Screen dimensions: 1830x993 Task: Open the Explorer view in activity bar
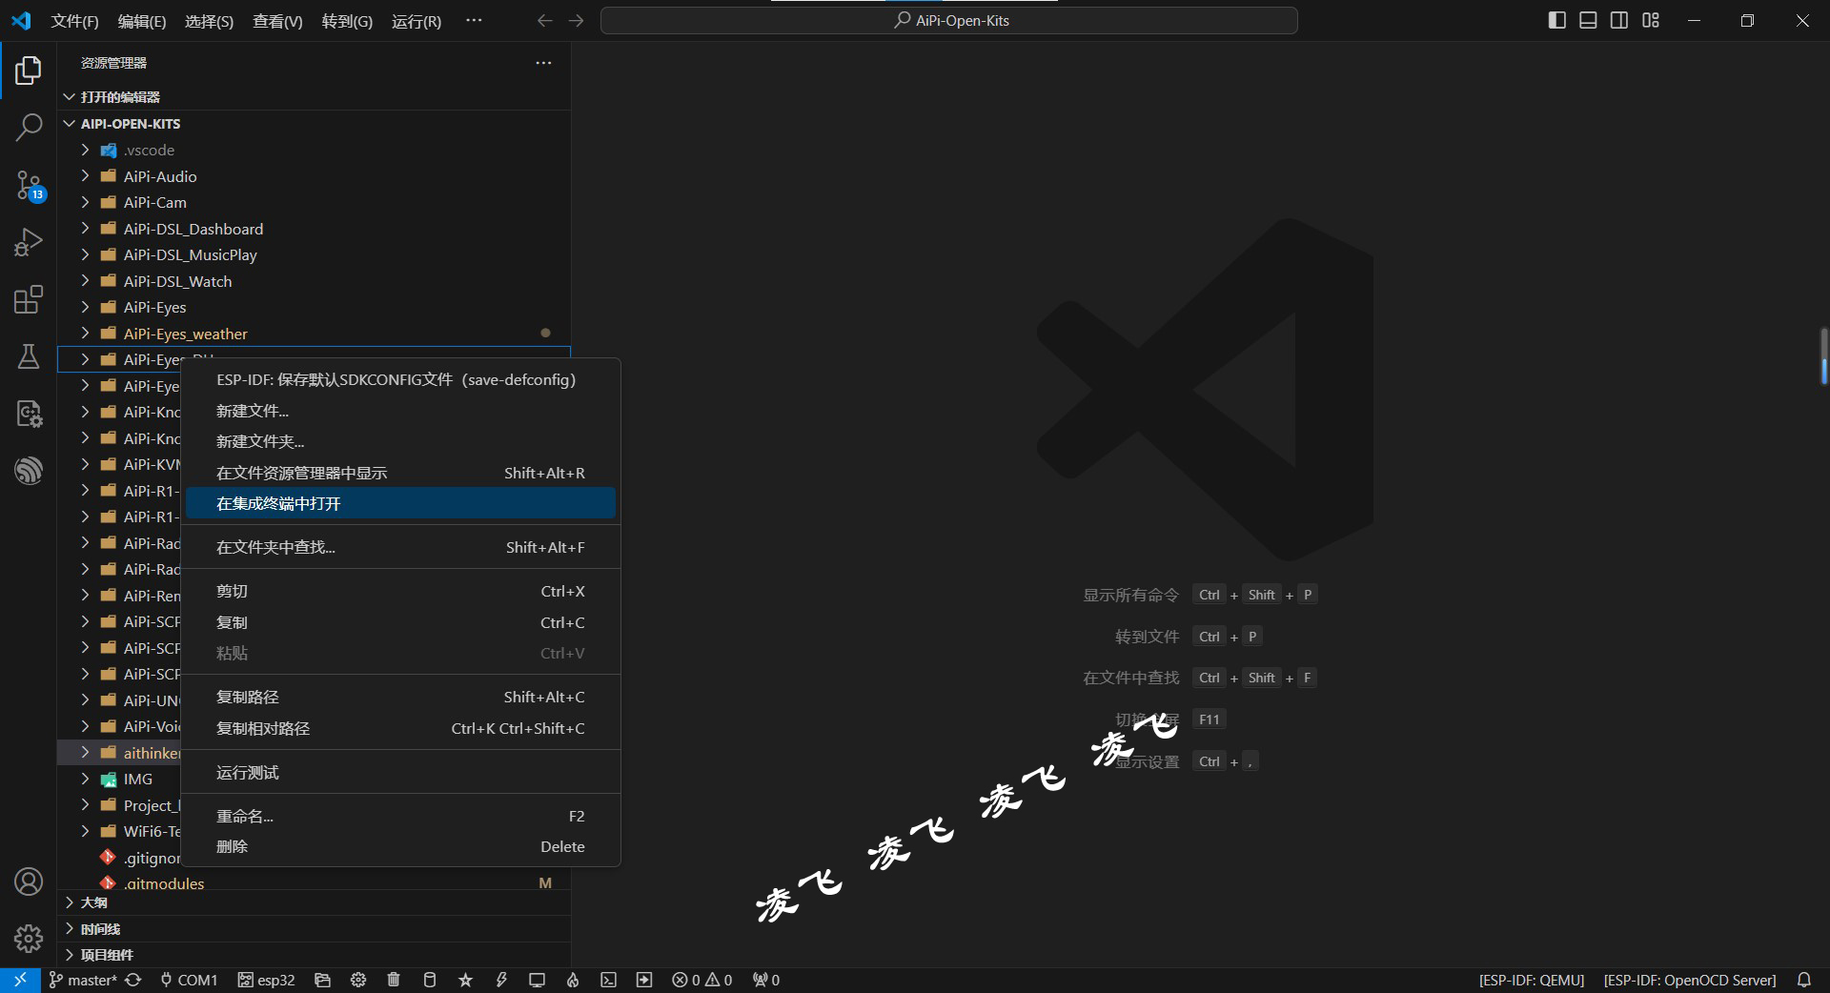(x=29, y=71)
